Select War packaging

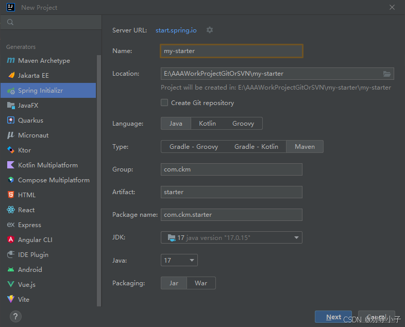pos(201,283)
